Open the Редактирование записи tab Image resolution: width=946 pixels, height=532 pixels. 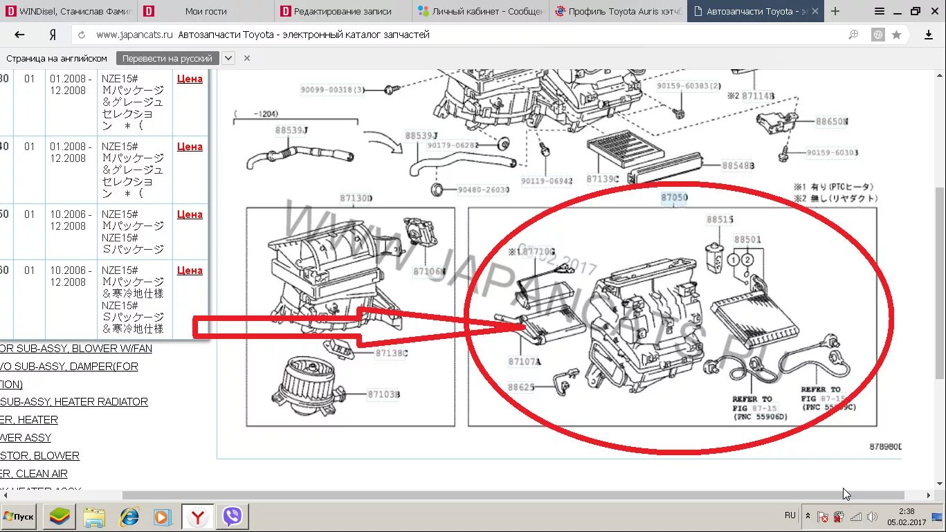coord(343,11)
